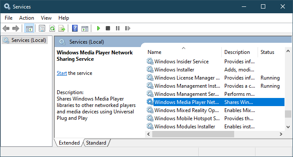
Task: Click gear icon of Windows Management Ser... row
Action: [x=150, y=94]
